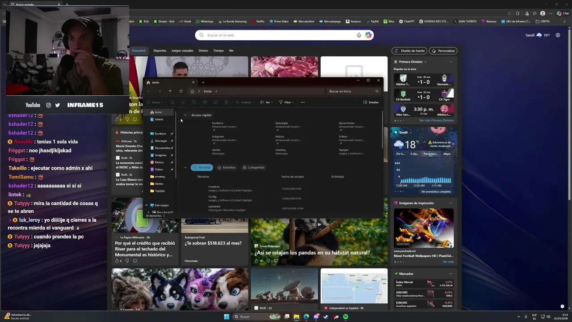The width and height of the screenshot is (572, 322).
Task: Select Precipitación tab in weather widget
Action: [x=430, y=154]
